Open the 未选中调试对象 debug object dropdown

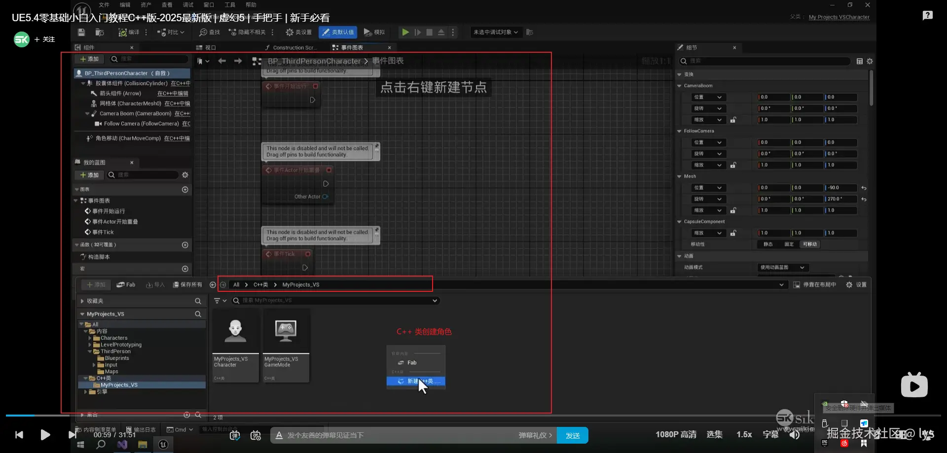tap(496, 32)
